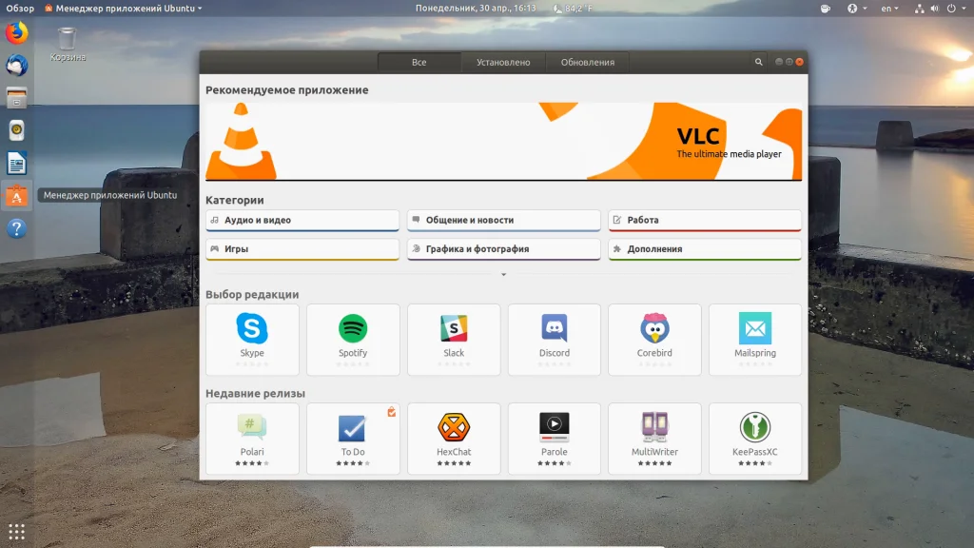Switch to the Все tab
Viewport: 974px width, 548px height.
419,62
